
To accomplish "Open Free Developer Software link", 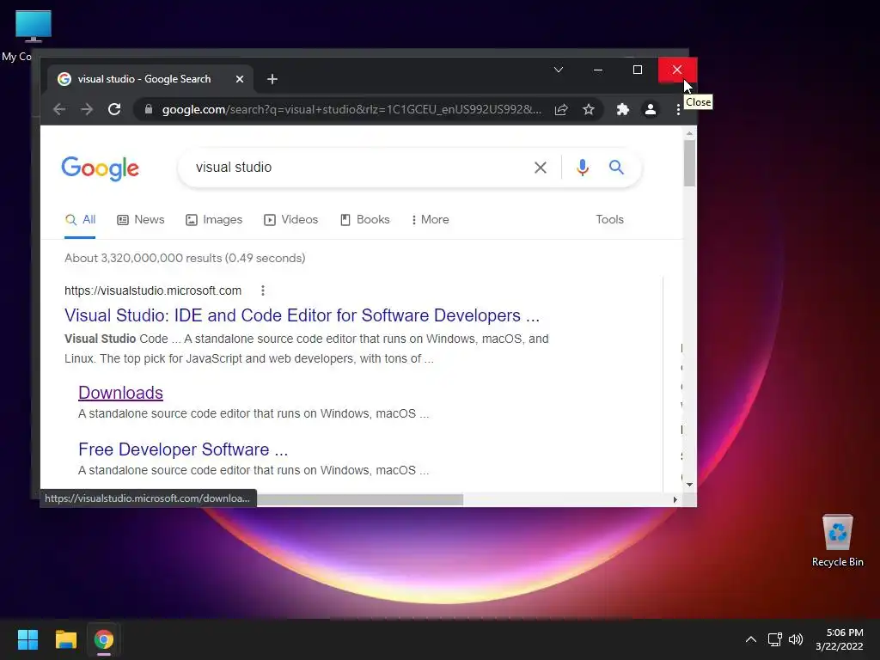I will tap(183, 449).
